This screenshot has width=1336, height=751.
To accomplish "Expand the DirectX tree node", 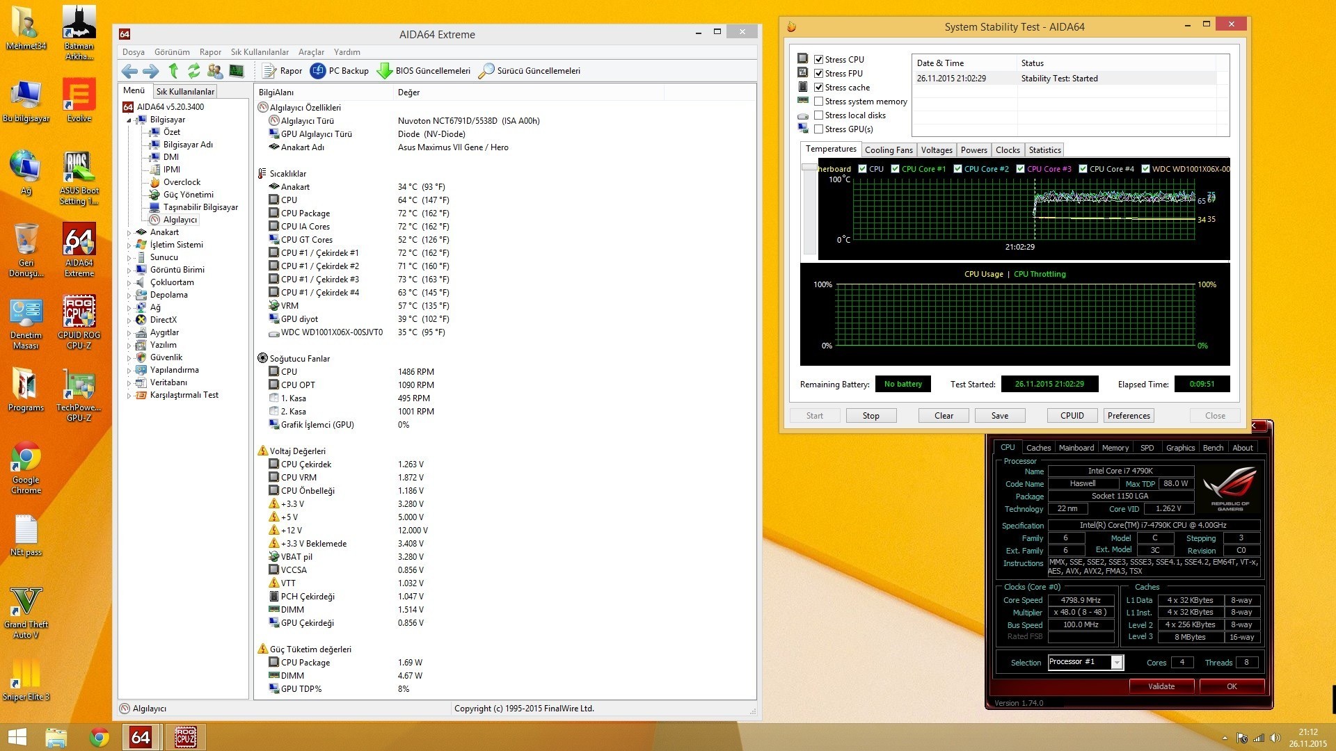I will 129,321.
